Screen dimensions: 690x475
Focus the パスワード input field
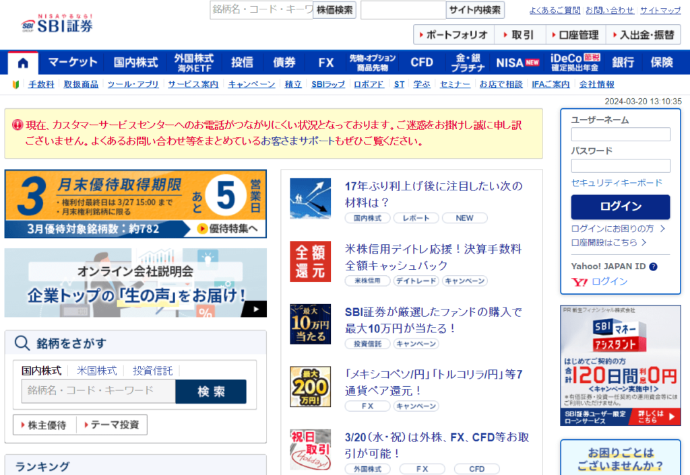[621, 166]
